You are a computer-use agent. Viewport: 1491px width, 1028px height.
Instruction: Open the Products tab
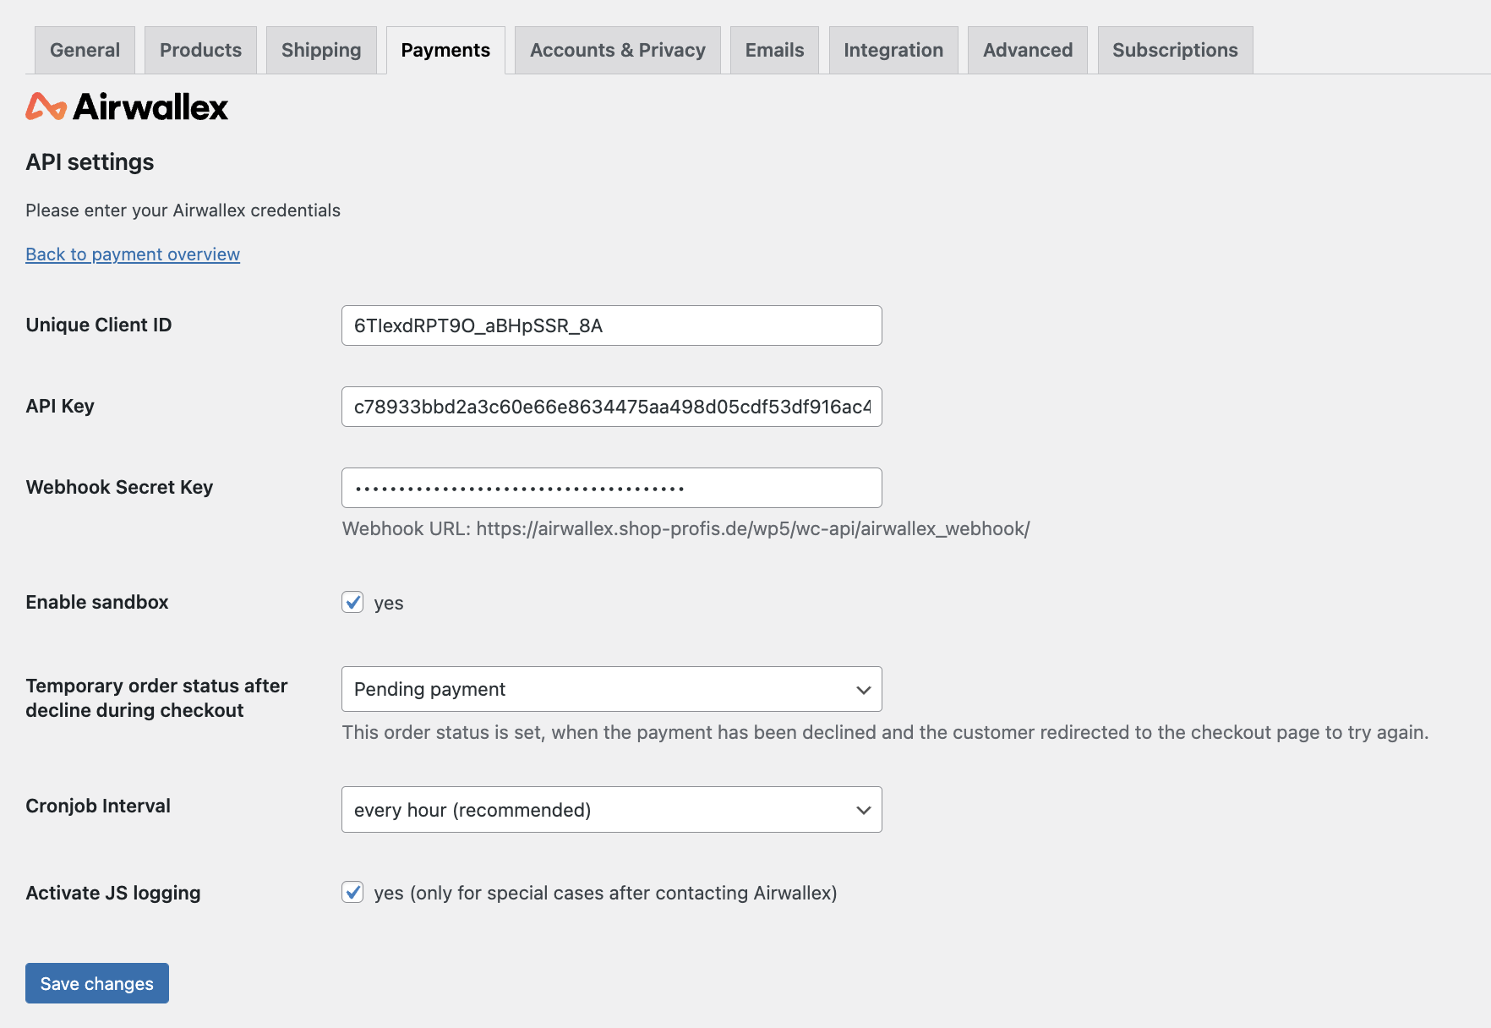(199, 50)
